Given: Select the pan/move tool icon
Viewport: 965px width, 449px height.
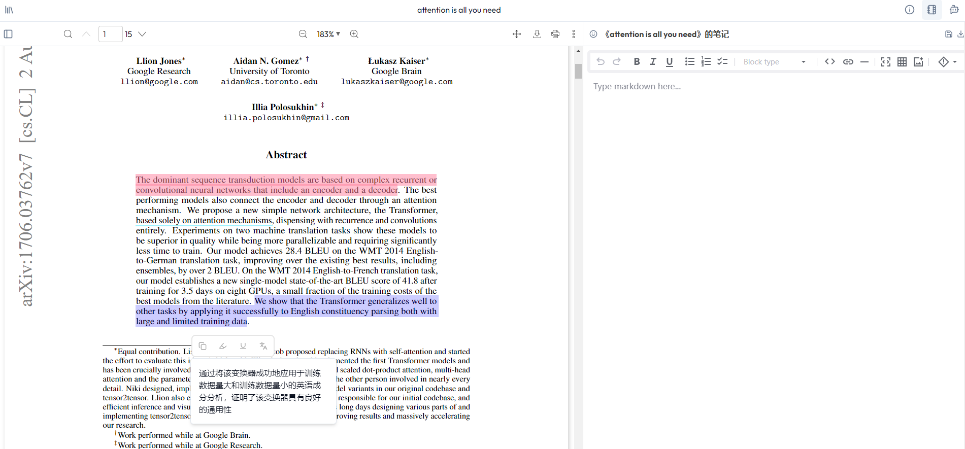Looking at the screenshot, I should (517, 34).
